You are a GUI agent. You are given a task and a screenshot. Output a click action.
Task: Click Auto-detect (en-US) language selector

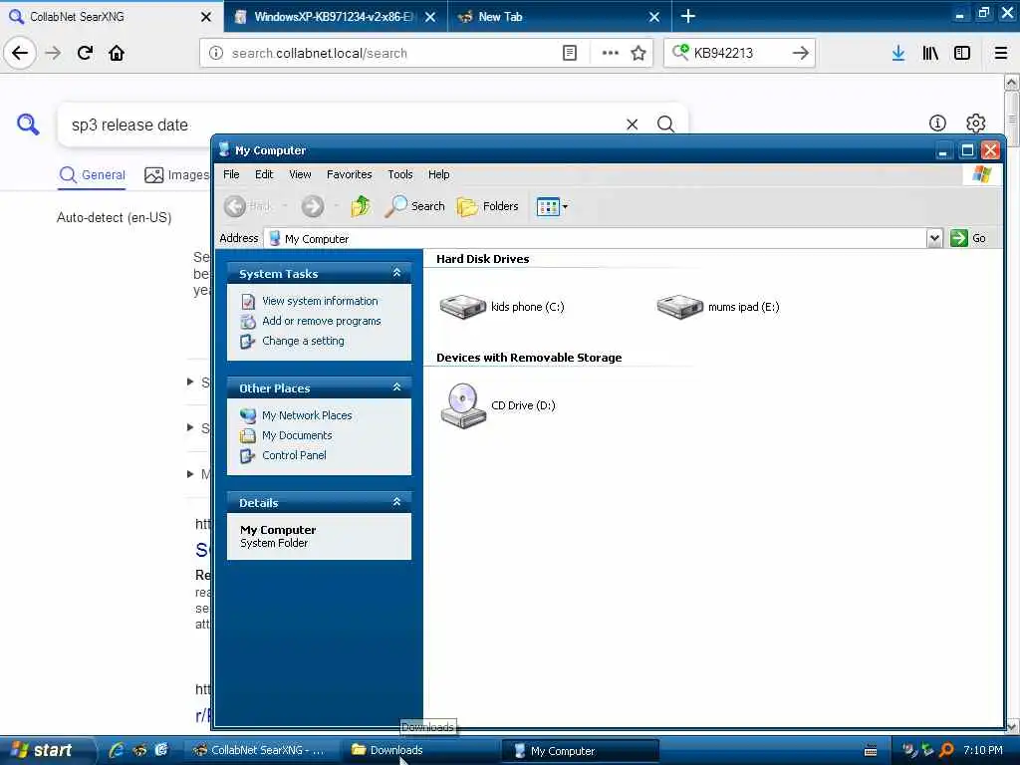(114, 217)
